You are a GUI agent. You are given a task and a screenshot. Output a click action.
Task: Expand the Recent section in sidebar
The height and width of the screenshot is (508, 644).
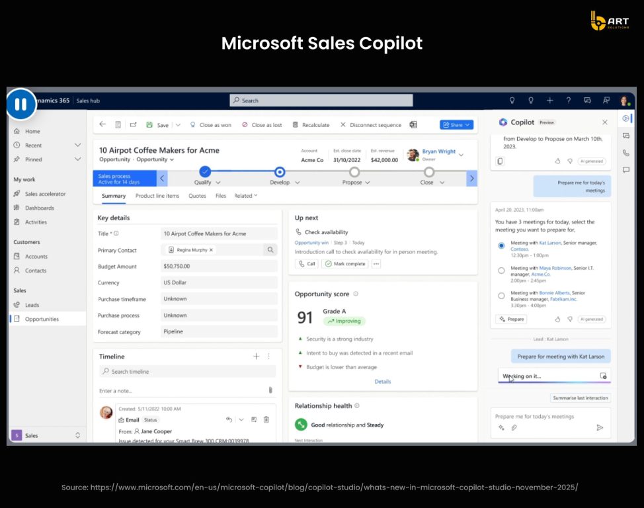77,145
